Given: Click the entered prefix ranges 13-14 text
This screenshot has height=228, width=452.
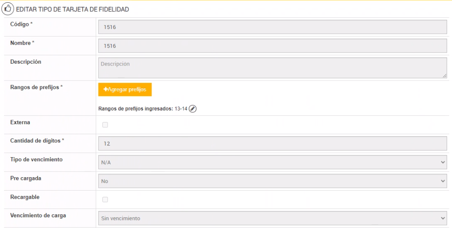Looking at the screenshot, I should coord(181,109).
